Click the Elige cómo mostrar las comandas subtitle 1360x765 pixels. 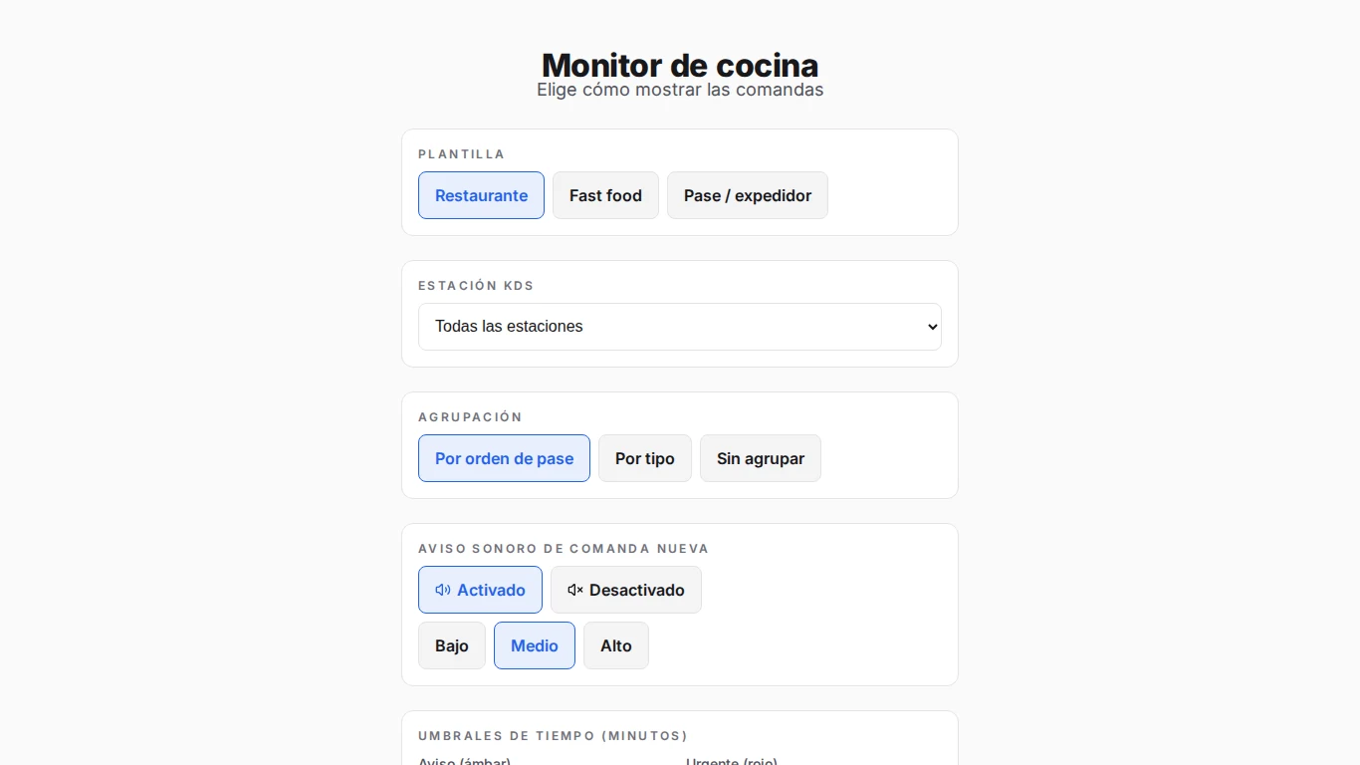[x=680, y=90]
